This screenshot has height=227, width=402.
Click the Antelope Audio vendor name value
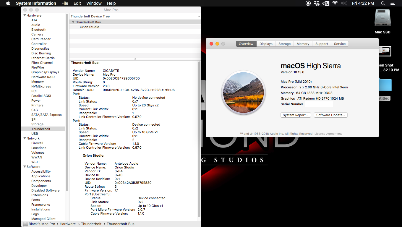click(126, 163)
